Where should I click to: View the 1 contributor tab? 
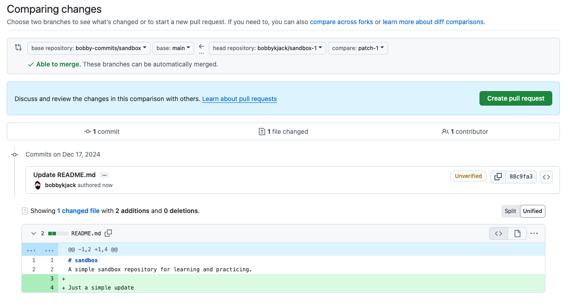click(x=466, y=131)
